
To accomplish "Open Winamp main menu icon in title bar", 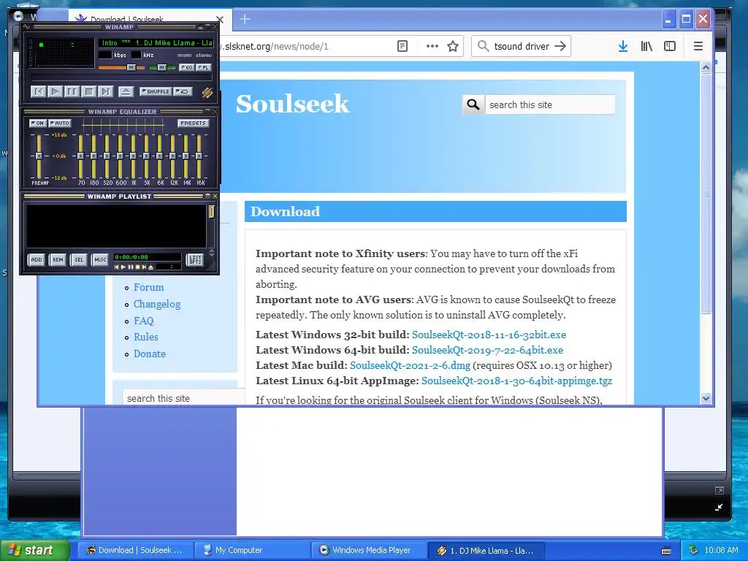I will (x=27, y=27).
